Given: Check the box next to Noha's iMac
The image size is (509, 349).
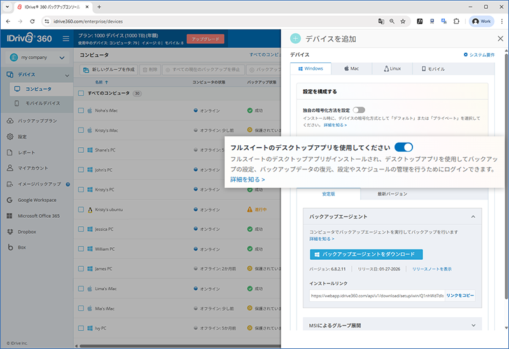Looking at the screenshot, I should tap(81, 110).
